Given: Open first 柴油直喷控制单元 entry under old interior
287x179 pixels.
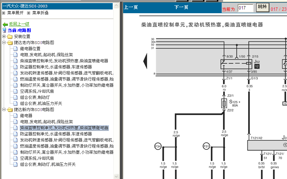Looking at the screenshot, I should click(x=64, y=61).
